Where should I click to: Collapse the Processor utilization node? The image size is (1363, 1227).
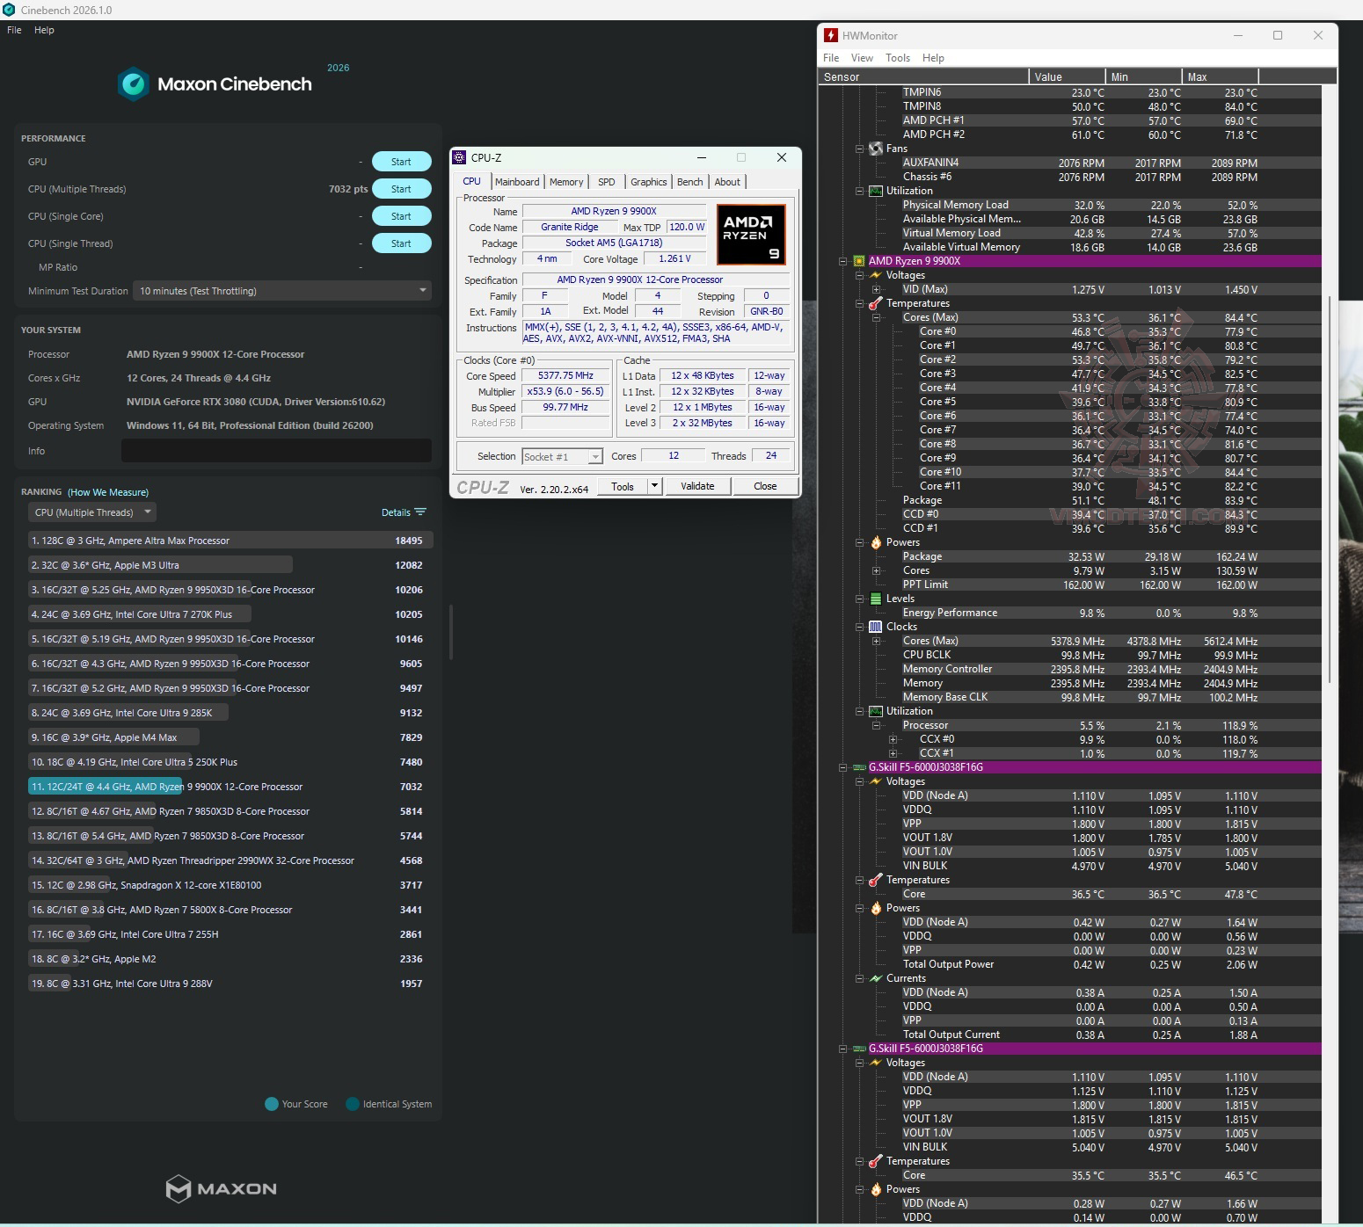[x=876, y=725]
